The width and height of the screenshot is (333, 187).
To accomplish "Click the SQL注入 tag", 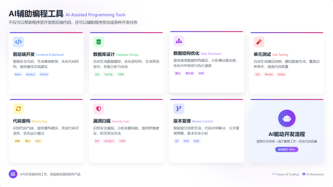I will tap(109, 141).
